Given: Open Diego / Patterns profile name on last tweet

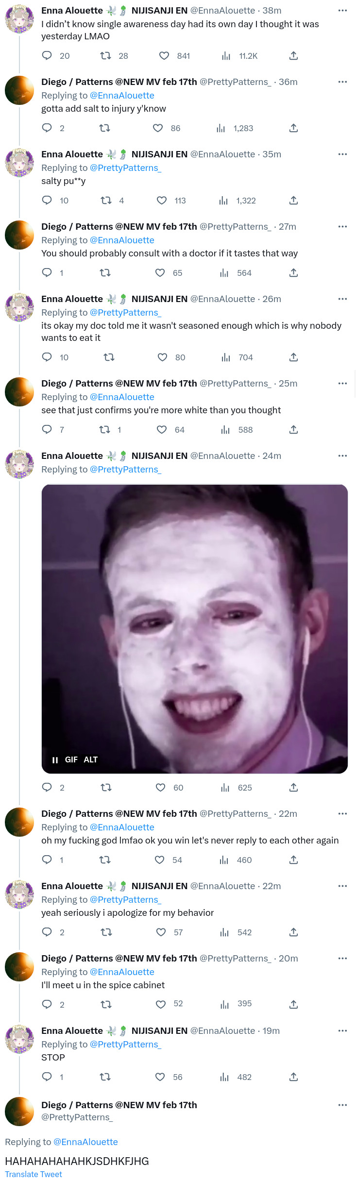Looking at the screenshot, I should [119, 1105].
